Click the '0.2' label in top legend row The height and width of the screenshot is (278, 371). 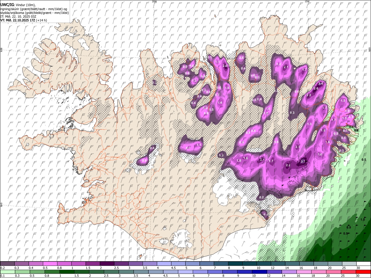coord(3,268)
